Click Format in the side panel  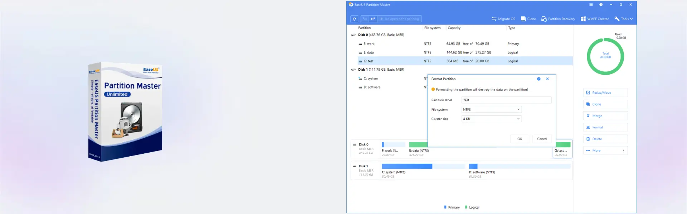pos(605,127)
